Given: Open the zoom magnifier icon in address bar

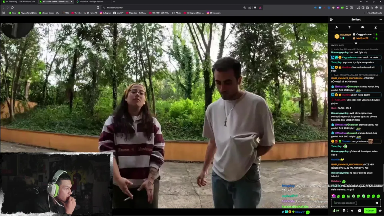Looking at the screenshot, I should click(244, 7).
